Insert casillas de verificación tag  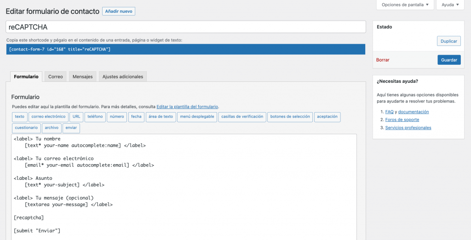click(242, 117)
